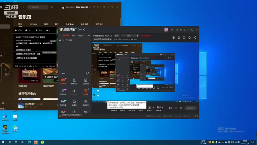Click the stream title input with pencil
The image size is (257, 145).
130,36
